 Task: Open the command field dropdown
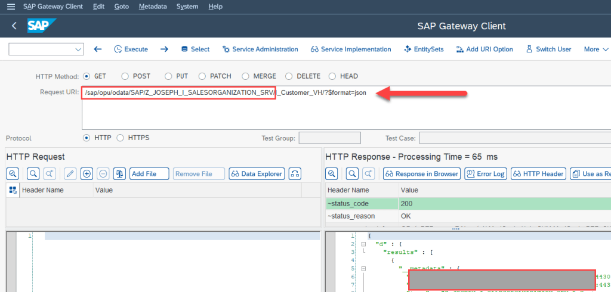point(78,49)
